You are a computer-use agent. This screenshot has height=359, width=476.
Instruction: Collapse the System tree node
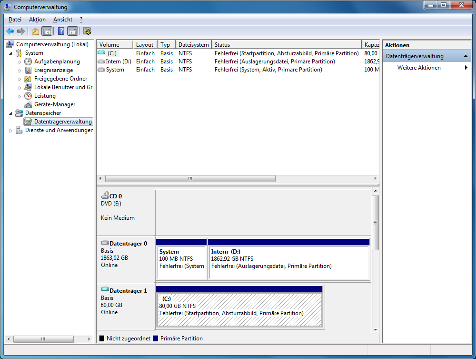(10, 53)
